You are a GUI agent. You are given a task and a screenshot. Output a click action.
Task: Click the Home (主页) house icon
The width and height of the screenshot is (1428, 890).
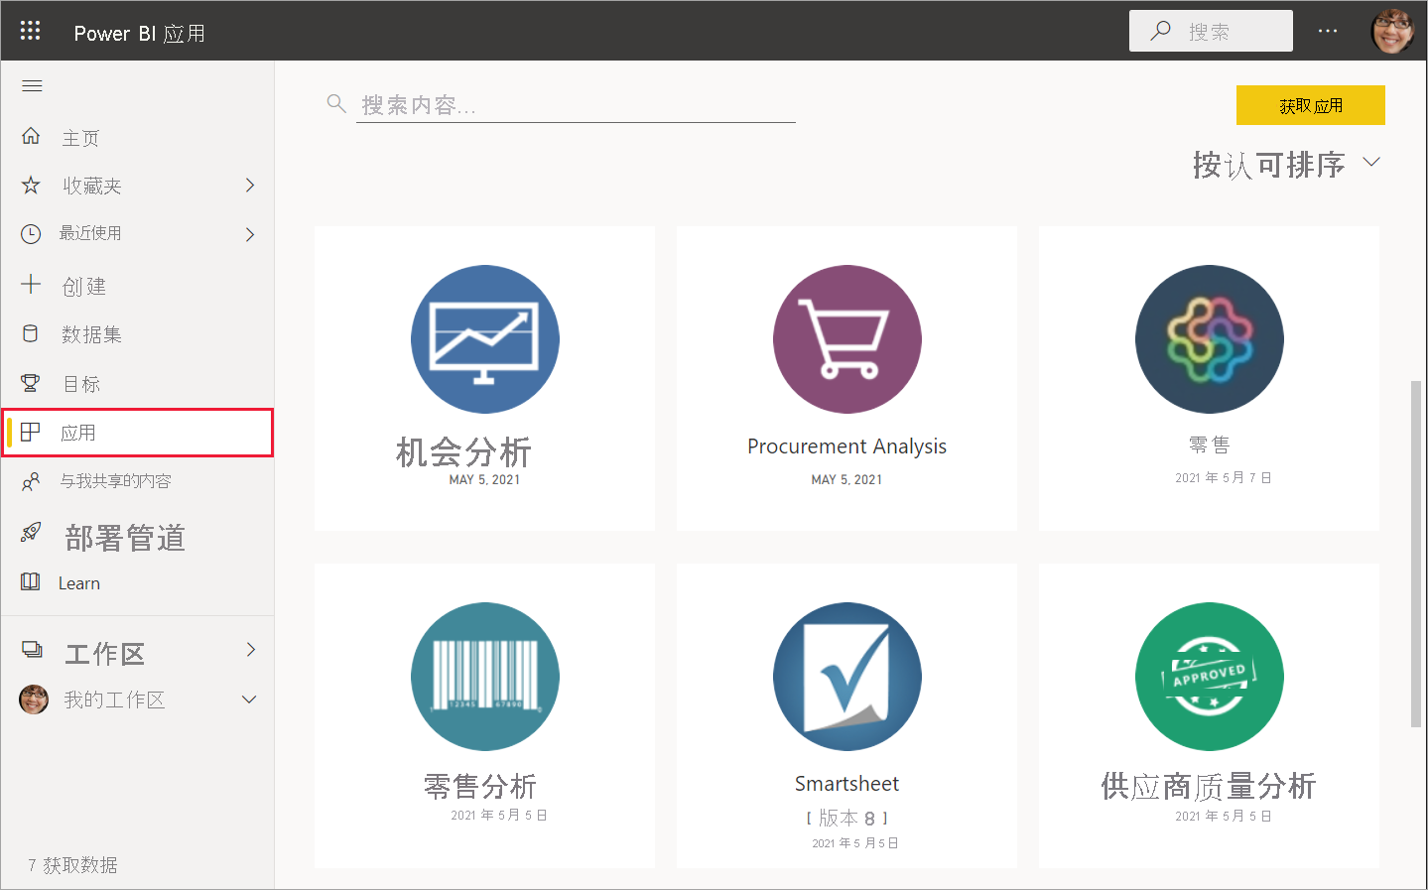[31, 136]
